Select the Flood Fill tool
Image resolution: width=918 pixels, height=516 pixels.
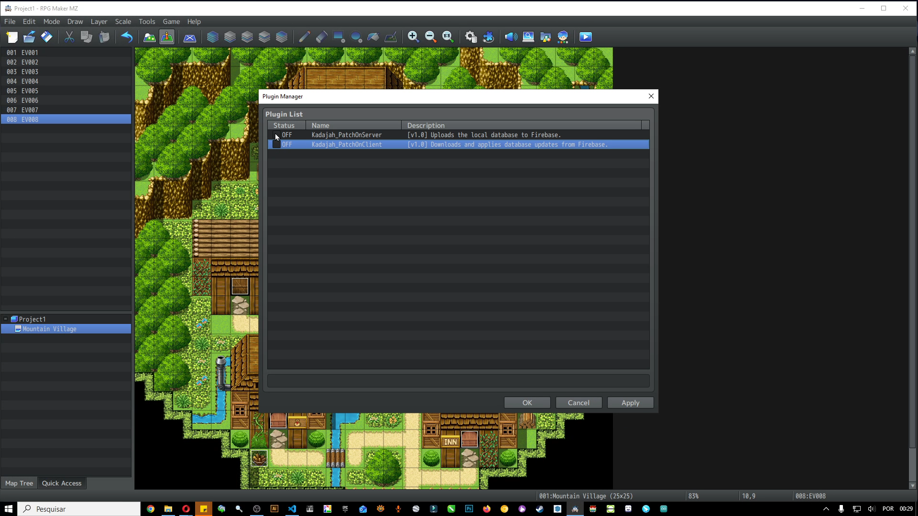(373, 37)
